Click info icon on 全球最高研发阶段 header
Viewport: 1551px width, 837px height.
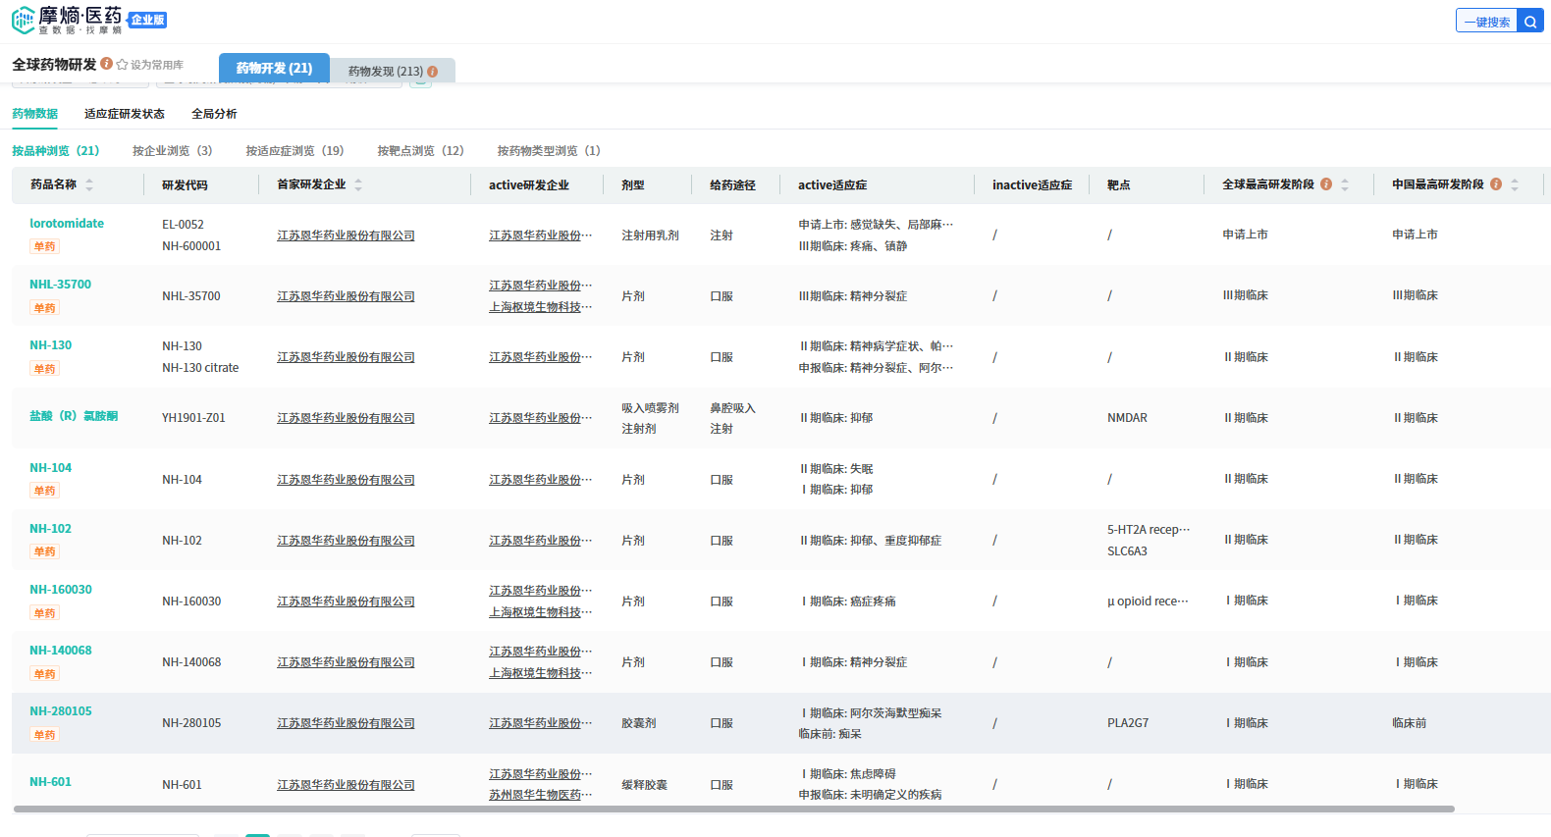(x=1326, y=184)
